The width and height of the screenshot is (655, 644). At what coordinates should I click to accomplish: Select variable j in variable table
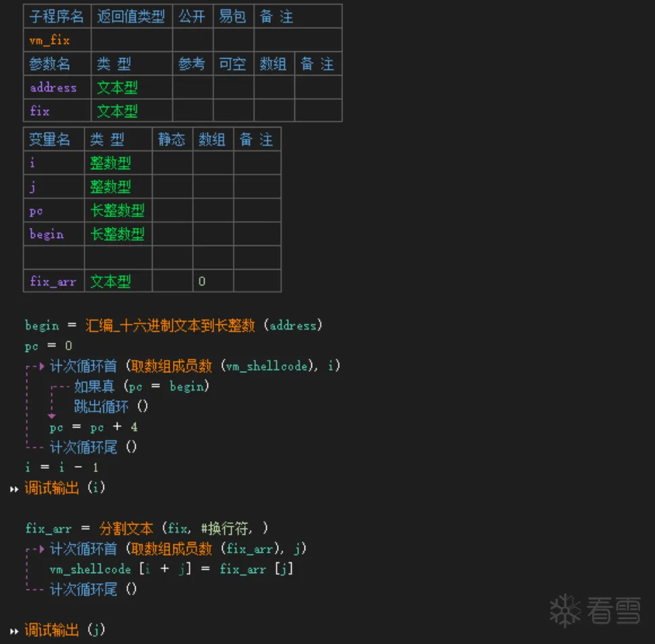(32, 186)
